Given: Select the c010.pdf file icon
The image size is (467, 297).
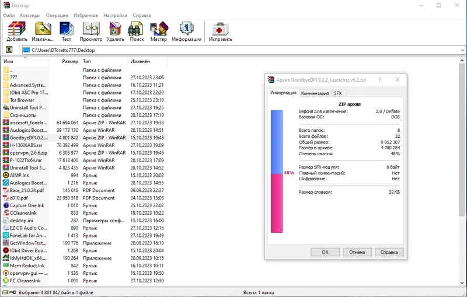Looking at the screenshot, I should tap(6, 198).
